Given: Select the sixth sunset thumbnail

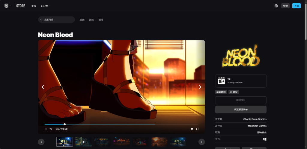Looking at the screenshot, I should 159,142.
